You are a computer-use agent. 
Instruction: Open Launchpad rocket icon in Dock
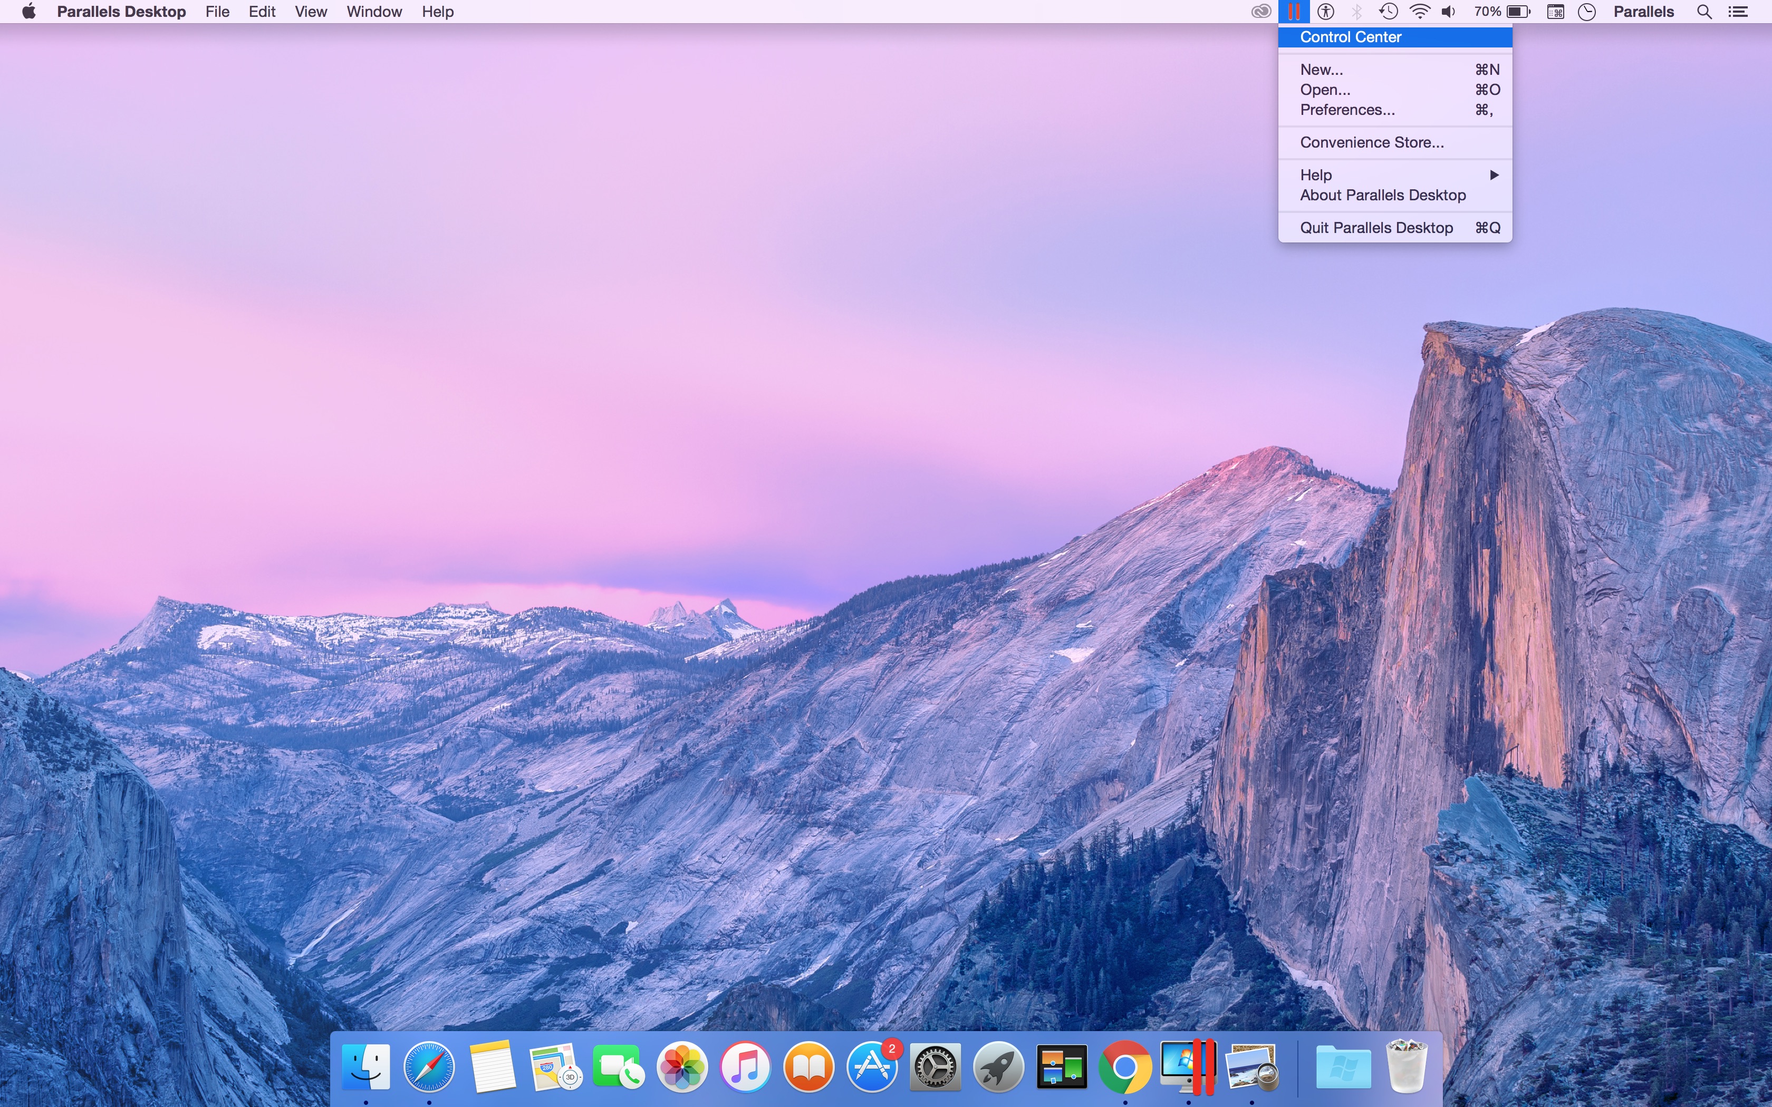[x=998, y=1067]
